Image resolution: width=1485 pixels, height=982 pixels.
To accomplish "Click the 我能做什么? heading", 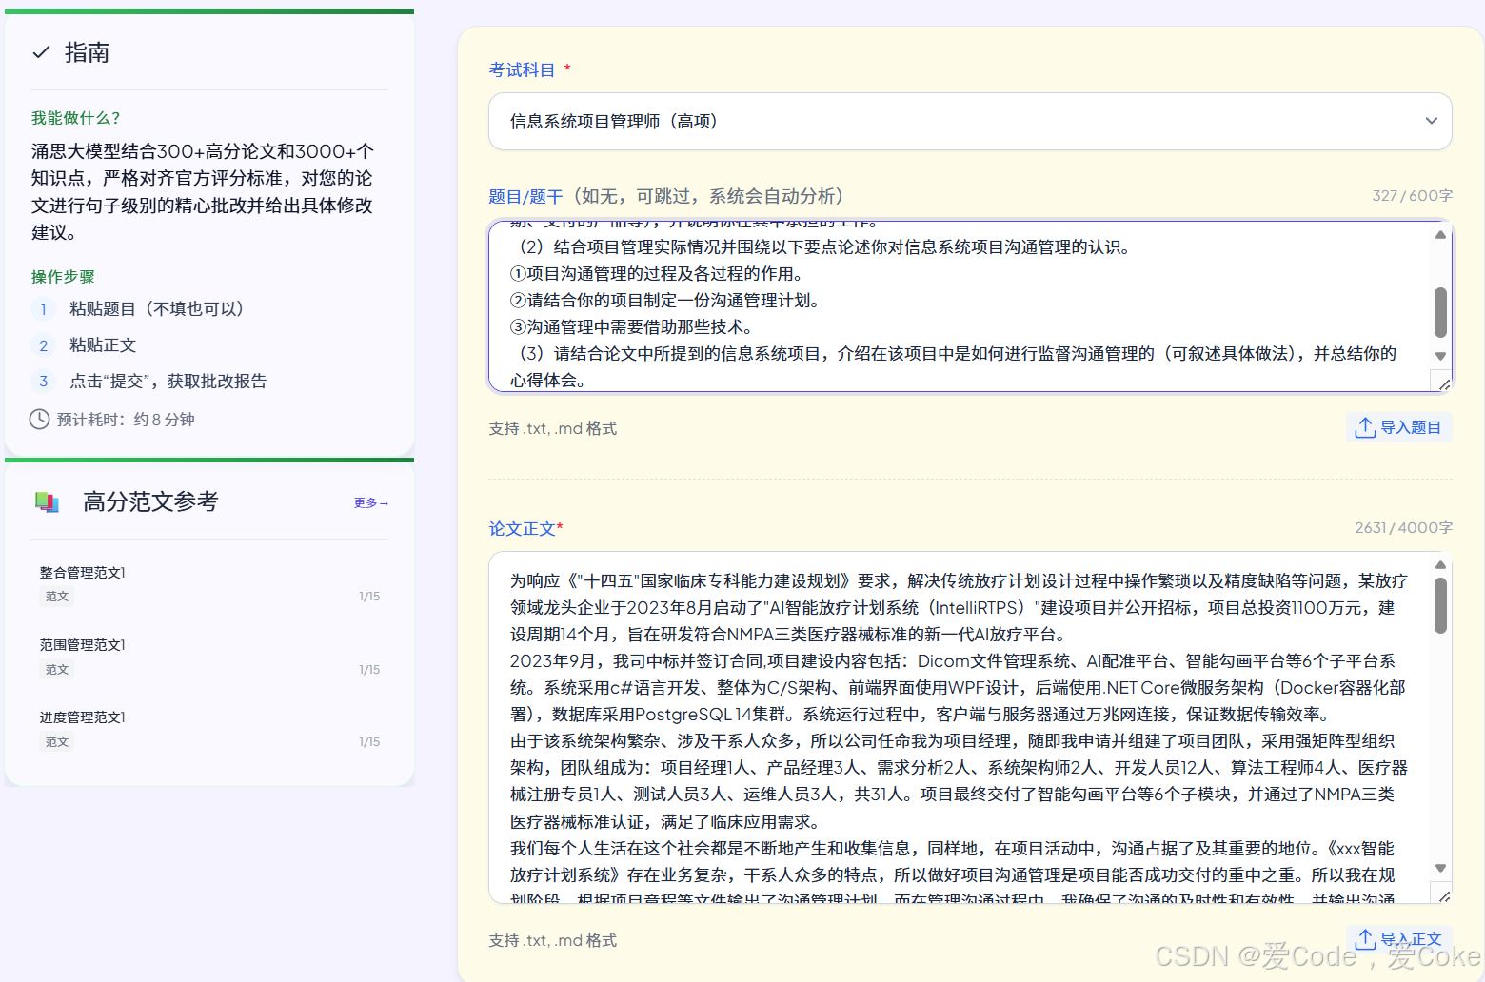I will [76, 118].
